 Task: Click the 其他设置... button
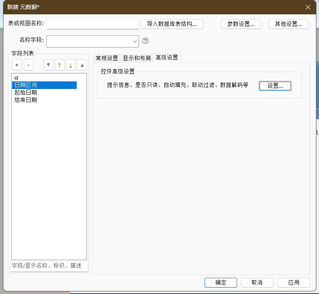coord(288,24)
